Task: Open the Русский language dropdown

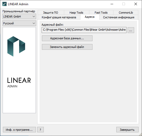Action: (19, 23)
